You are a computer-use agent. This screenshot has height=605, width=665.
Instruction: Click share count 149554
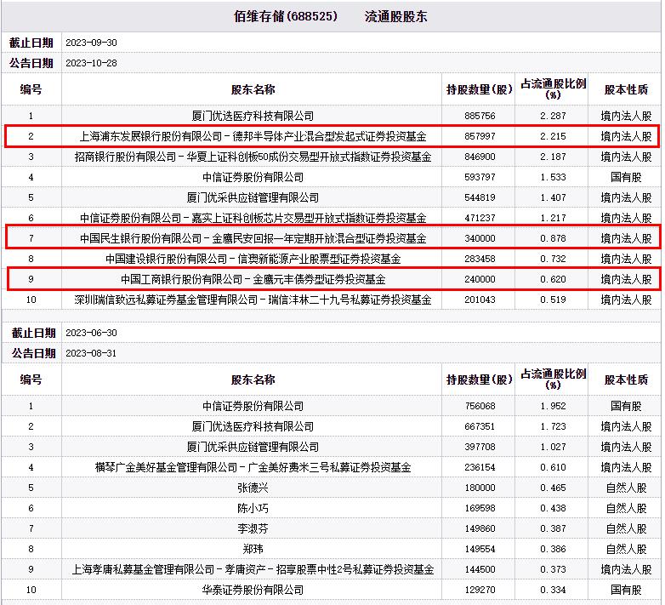tap(480, 549)
